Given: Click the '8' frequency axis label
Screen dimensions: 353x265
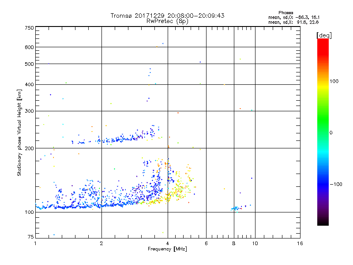Looking at the screenshot, I should (x=234, y=243).
